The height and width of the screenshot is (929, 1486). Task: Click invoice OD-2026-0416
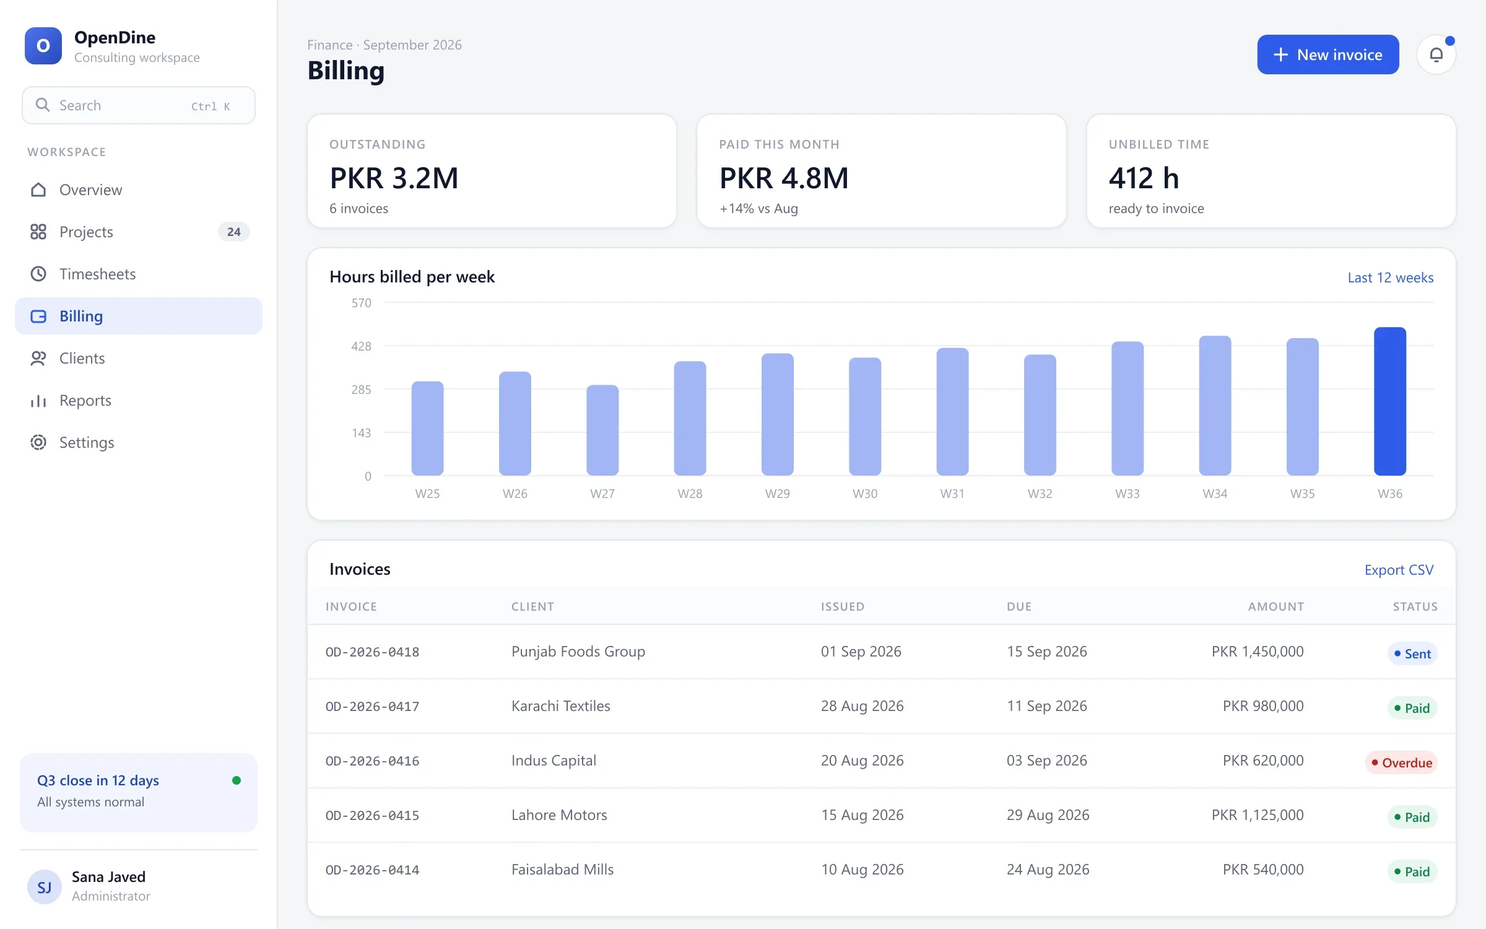373,761
